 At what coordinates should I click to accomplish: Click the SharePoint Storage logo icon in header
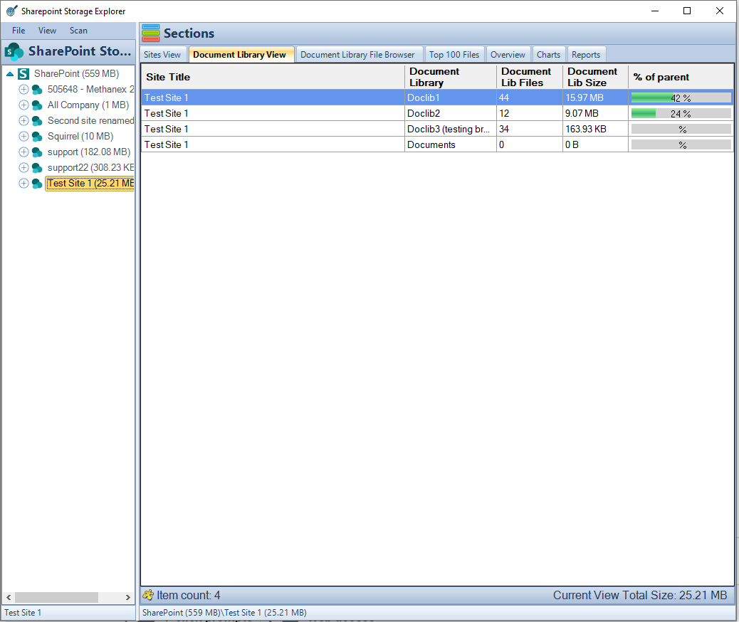(x=14, y=51)
